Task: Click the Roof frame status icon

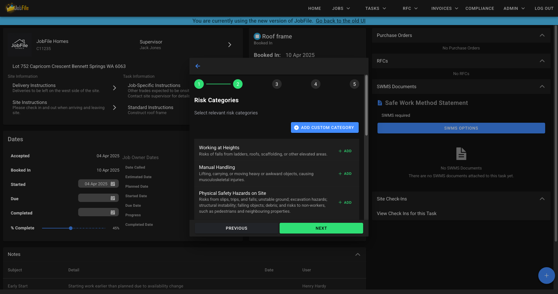Action: tap(257, 36)
